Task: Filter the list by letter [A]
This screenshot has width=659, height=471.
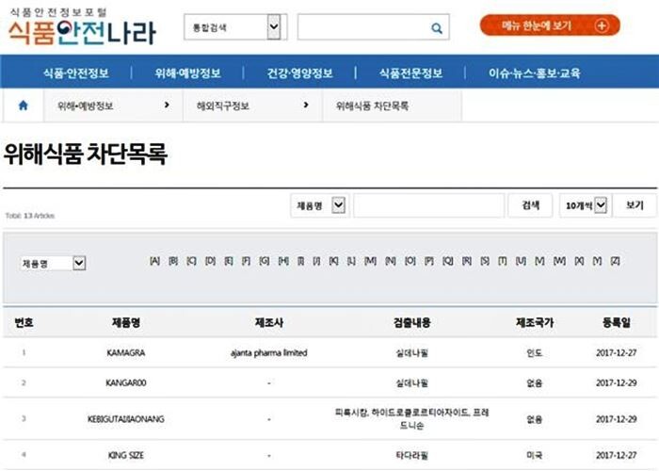Action: coord(154,260)
